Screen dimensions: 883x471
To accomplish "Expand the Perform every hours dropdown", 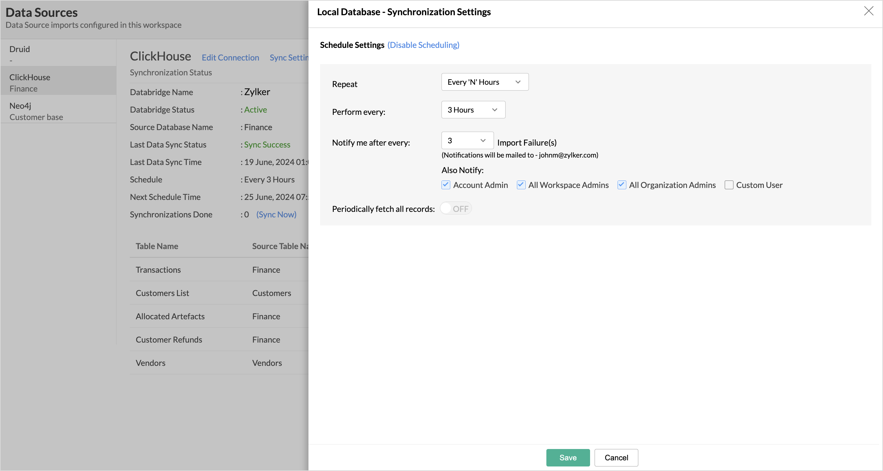I will 473,110.
